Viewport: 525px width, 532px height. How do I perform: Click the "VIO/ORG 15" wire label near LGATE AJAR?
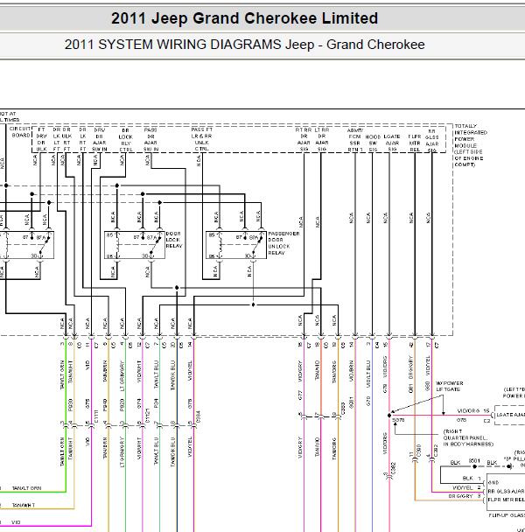click(473, 410)
